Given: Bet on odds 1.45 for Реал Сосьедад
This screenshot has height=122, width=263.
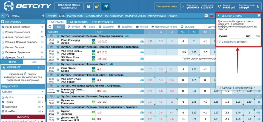Looking at the screenshot, I should 150,41.
